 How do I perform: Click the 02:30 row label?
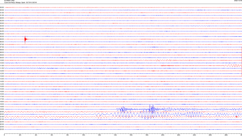pyautogui.click(x=2, y=20)
